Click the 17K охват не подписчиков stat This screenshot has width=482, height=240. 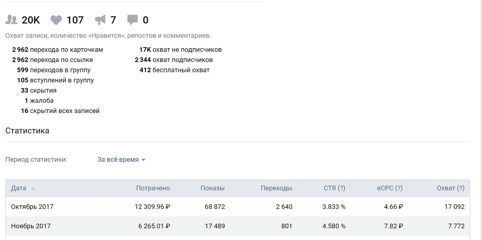180,50
